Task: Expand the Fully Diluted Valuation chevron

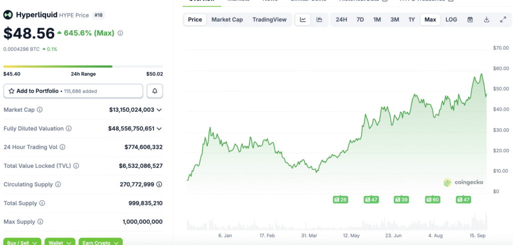Action: (159, 129)
